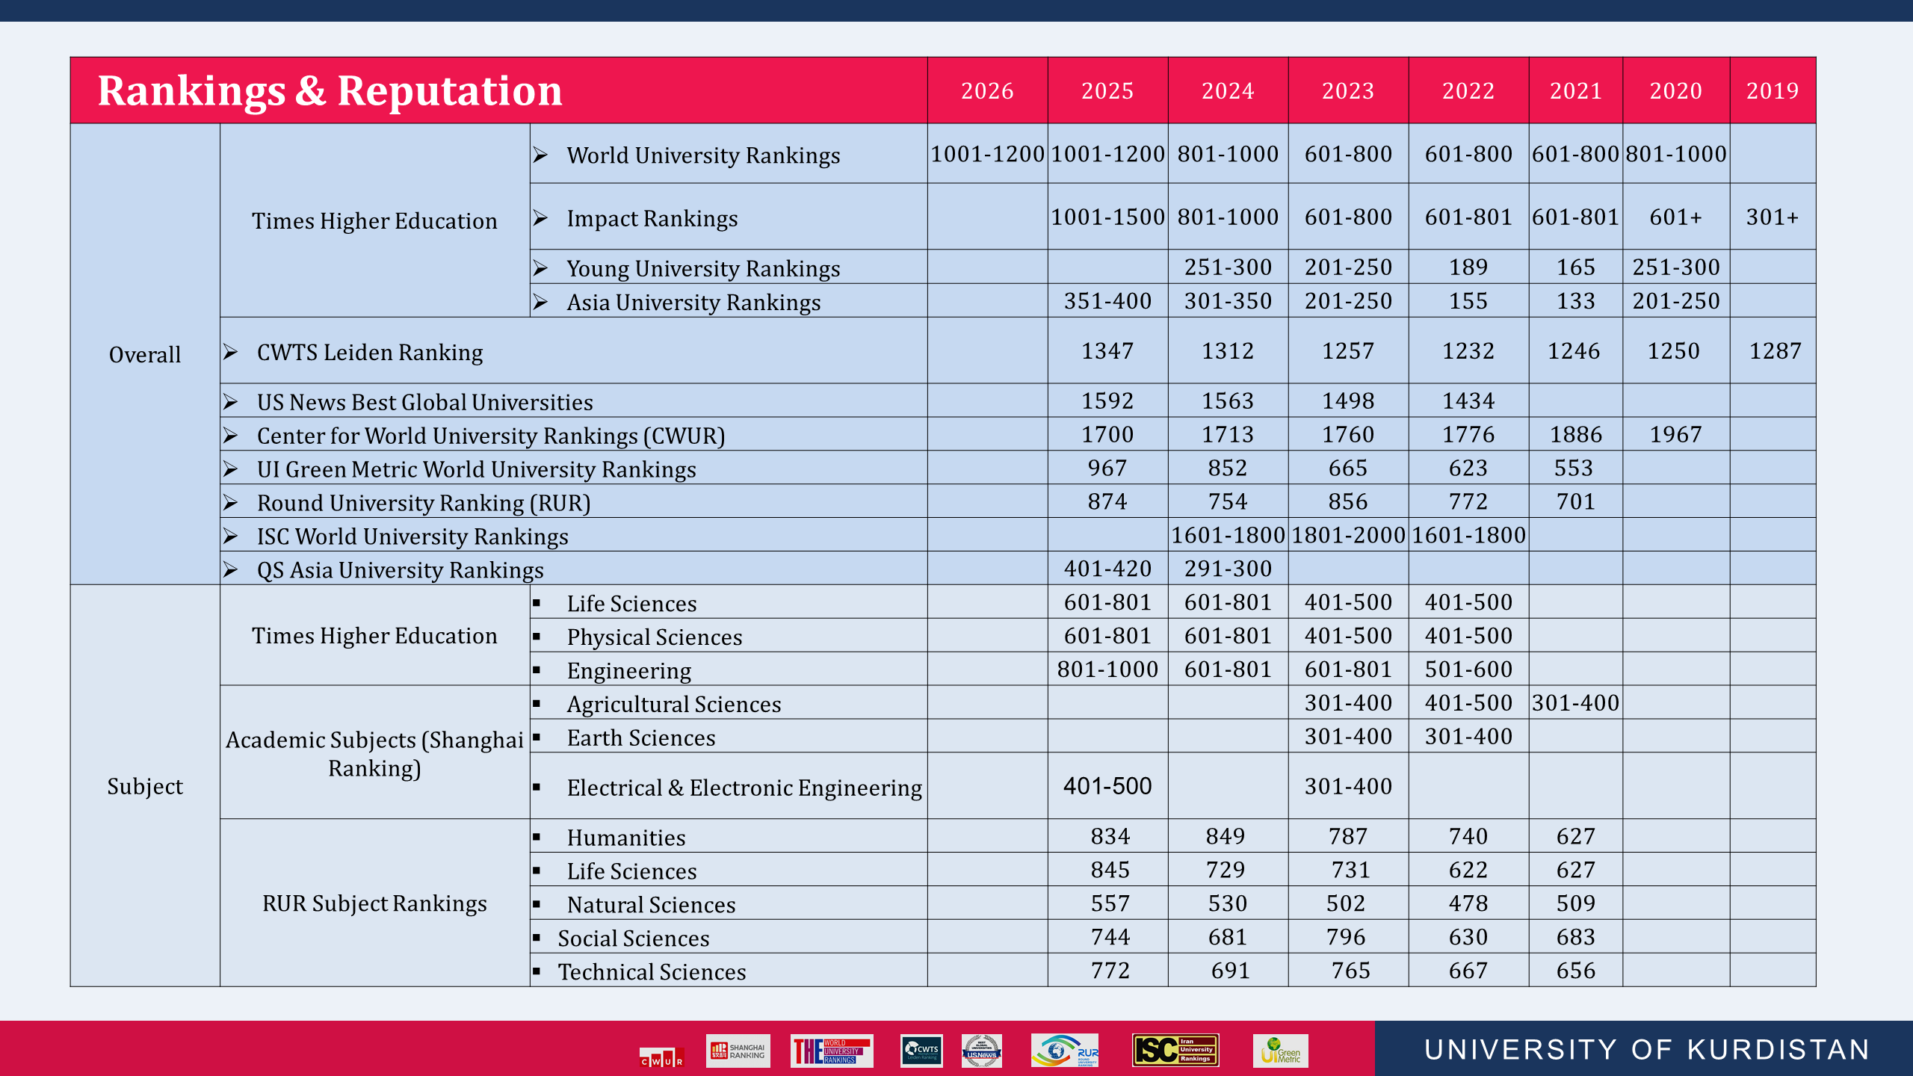The width and height of the screenshot is (1913, 1076).
Task: Click the Subject category cell
Action: [145, 787]
